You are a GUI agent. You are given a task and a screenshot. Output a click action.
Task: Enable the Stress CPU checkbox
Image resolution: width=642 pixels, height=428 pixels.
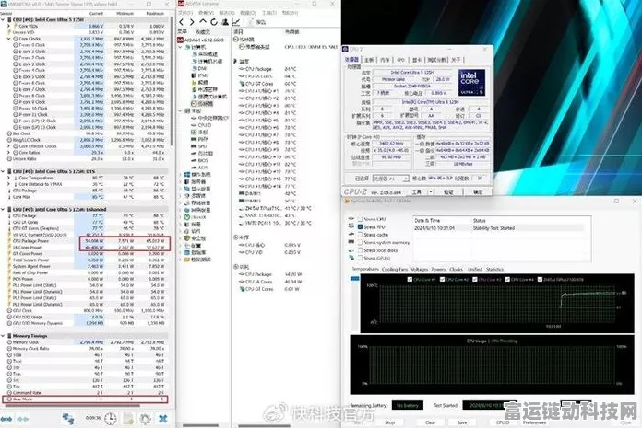[361, 219]
